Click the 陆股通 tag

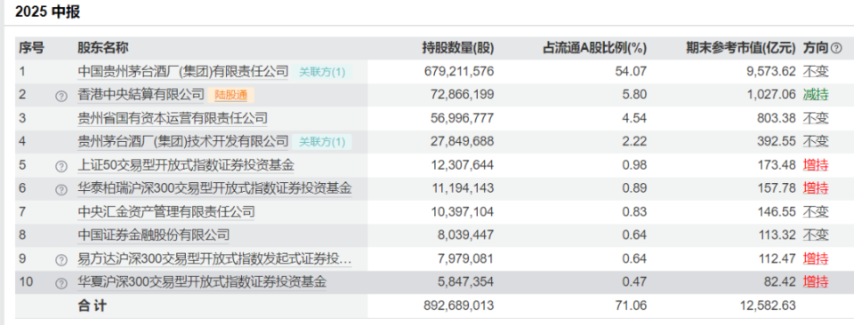coord(230,95)
